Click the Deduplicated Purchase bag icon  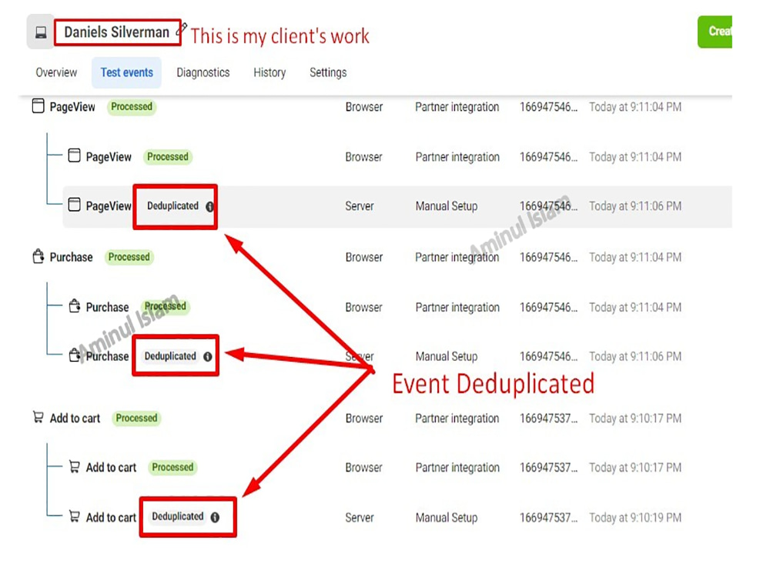74,354
